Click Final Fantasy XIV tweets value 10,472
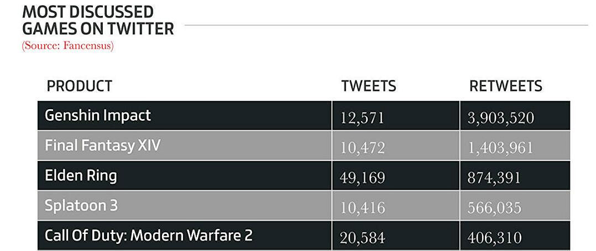This screenshot has height=251, width=596. [x=363, y=148]
